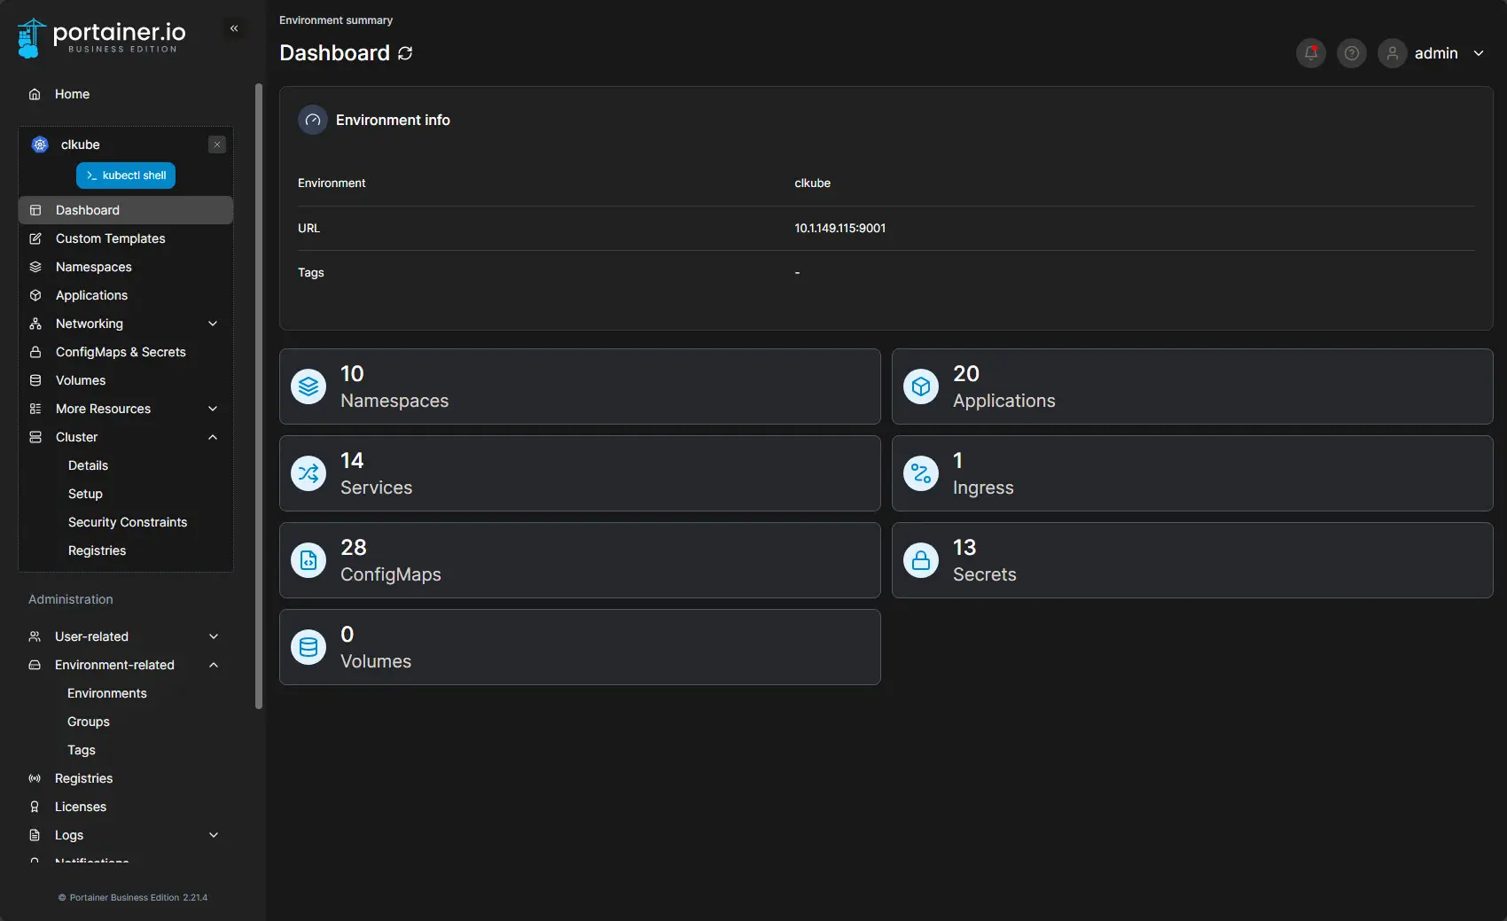Expand the User-related section

[213, 636]
